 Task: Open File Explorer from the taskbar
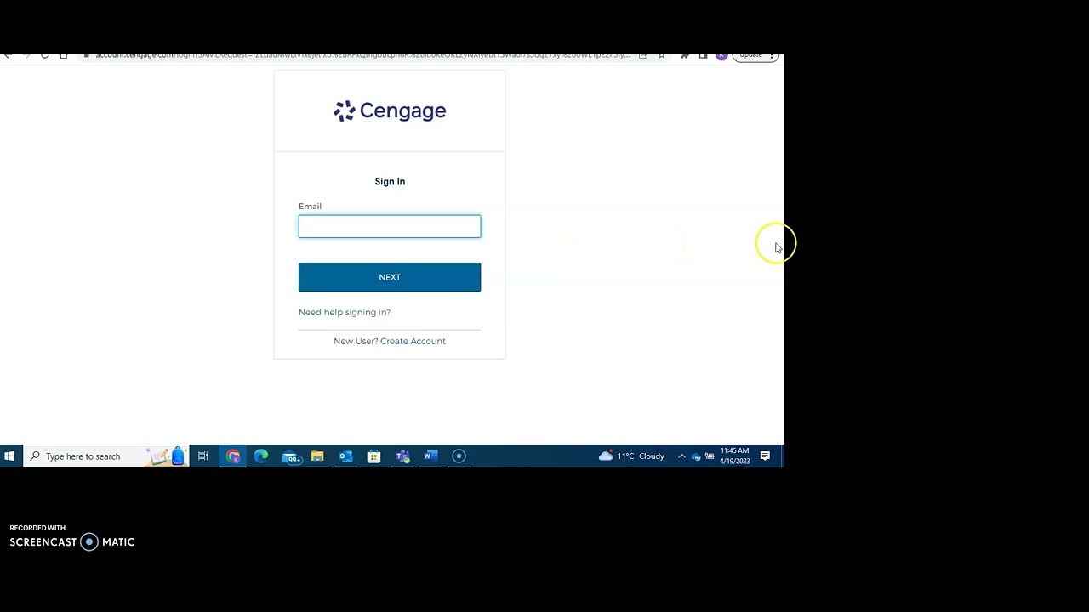(317, 456)
